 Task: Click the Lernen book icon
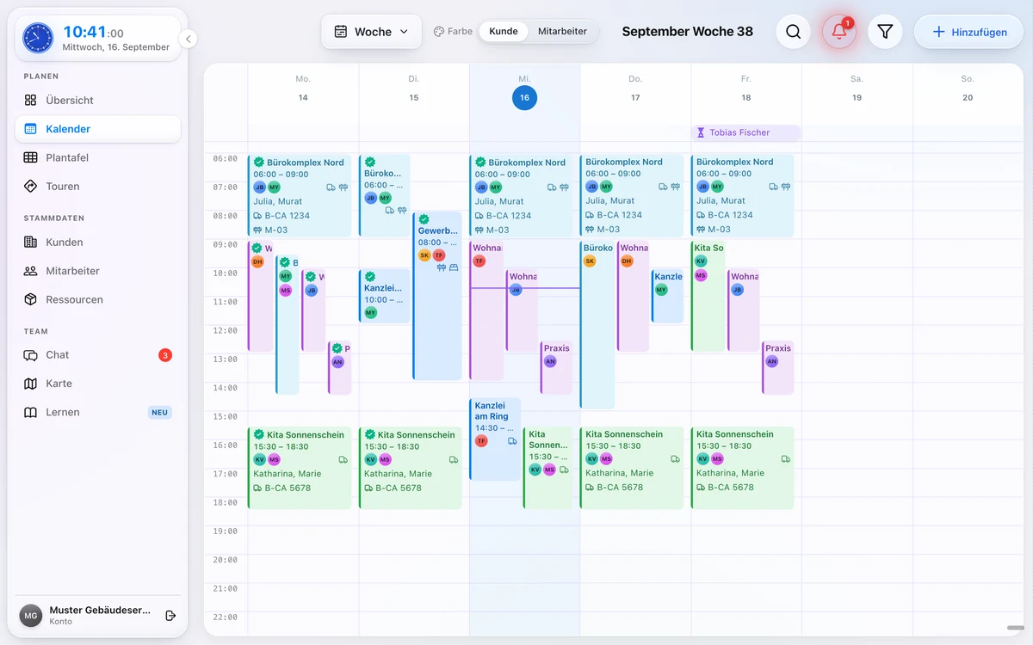31,412
